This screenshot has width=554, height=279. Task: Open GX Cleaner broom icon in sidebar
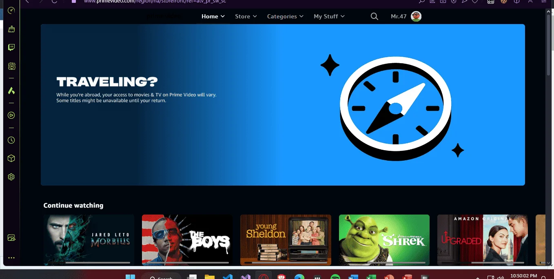click(11, 29)
